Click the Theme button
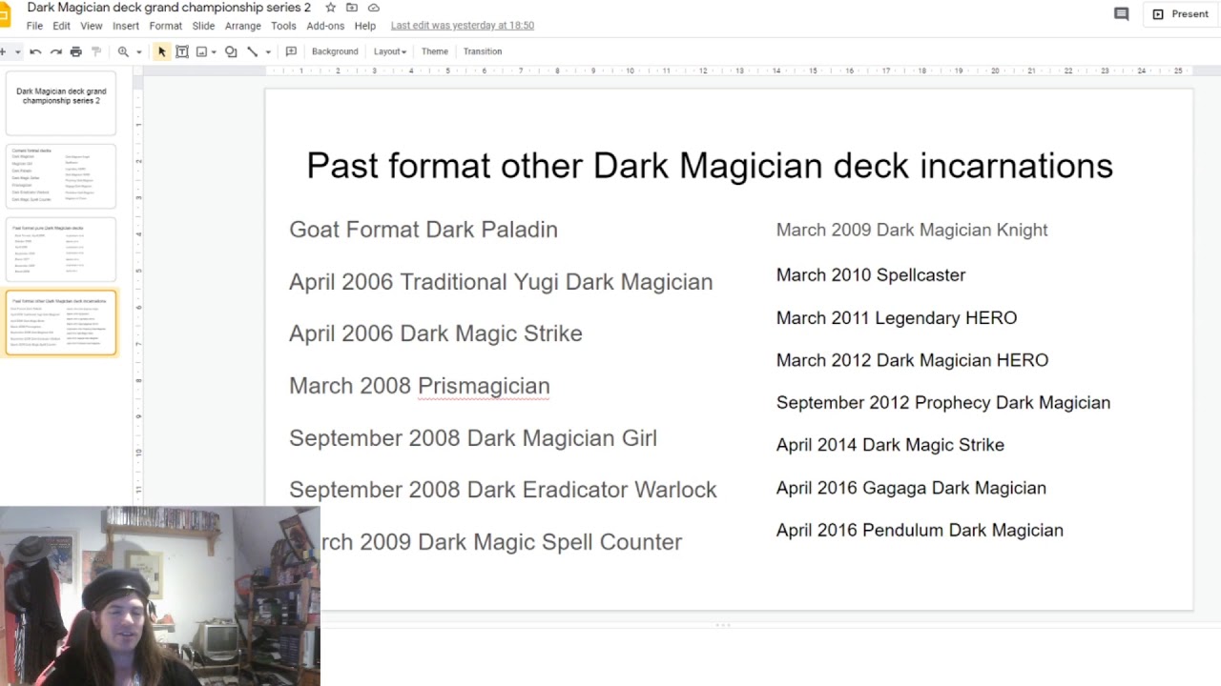 click(x=435, y=51)
